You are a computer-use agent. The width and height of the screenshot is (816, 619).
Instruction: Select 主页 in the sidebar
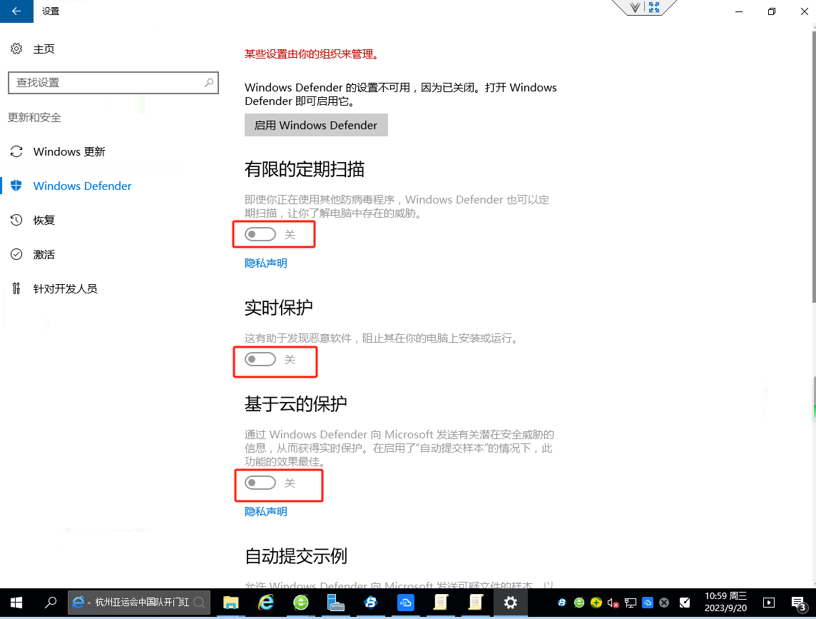click(x=44, y=49)
